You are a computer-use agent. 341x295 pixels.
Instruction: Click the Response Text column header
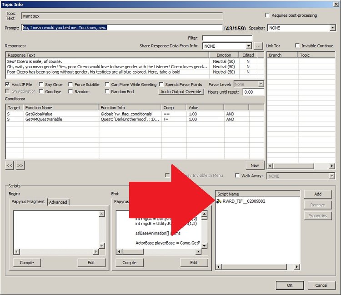[x=107, y=55]
